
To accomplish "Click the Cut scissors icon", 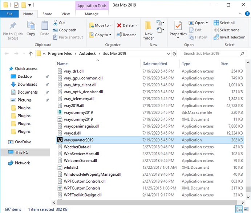I will click(55, 23).
